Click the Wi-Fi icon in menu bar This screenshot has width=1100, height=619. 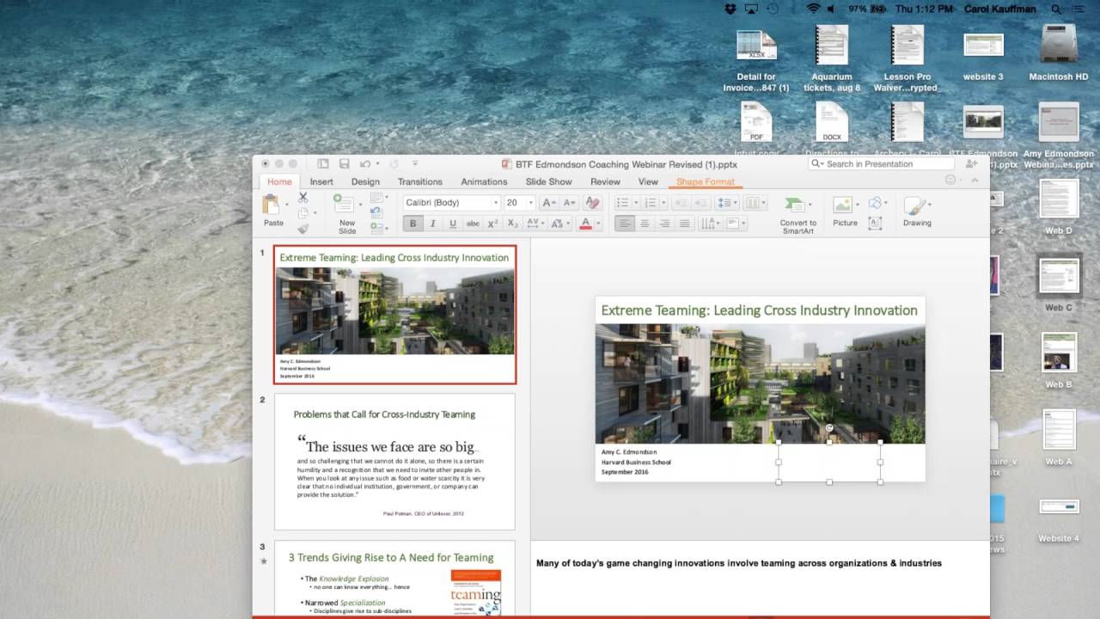click(x=813, y=9)
